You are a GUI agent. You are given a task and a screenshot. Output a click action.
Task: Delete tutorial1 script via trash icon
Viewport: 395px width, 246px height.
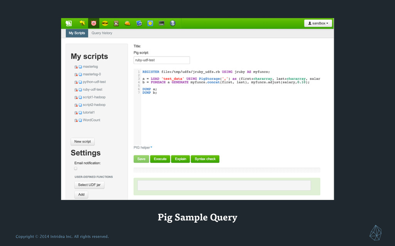pyautogui.click(x=76, y=113)
